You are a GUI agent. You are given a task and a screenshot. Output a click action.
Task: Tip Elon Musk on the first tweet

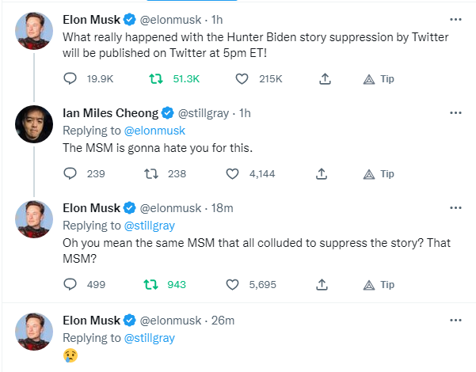(x=378, y=79)
